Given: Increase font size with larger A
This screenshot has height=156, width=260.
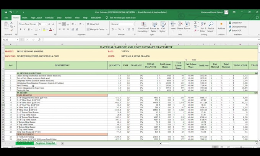Looking at the screenshot, I should pos(49,24).
